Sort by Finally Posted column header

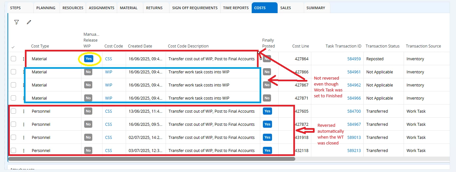268,43
